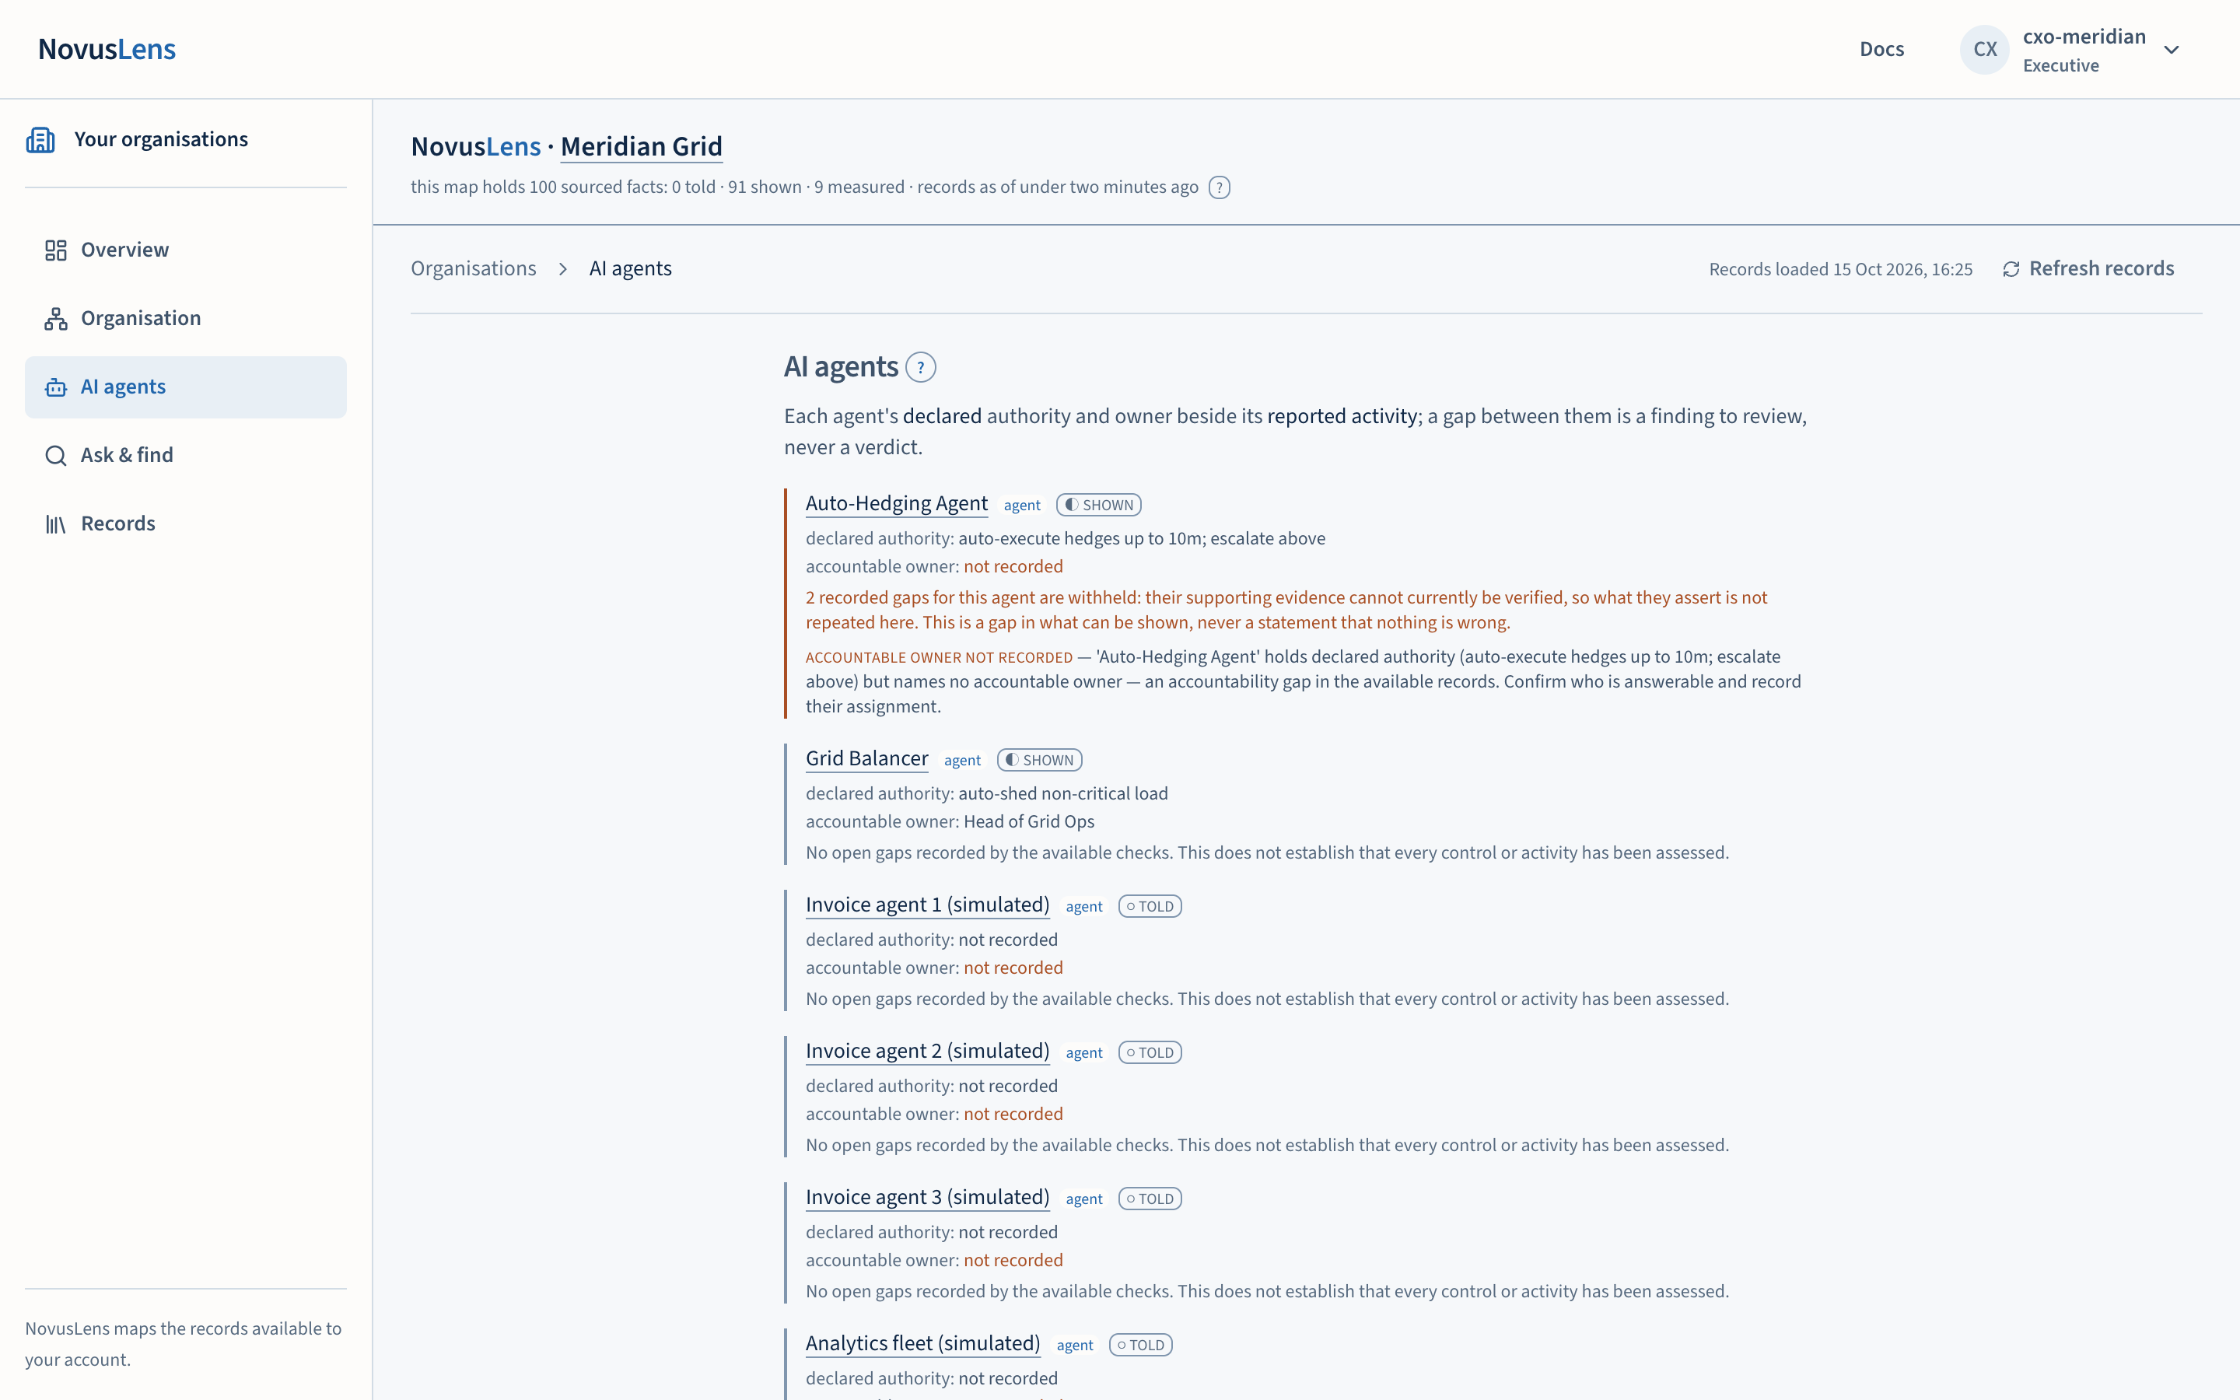Image resolution: width=2240 pixels, height=1400 pixels.
Task: Click the agent tag beside Auto-Hedging Agent
Action: [x=1022, y=506]
